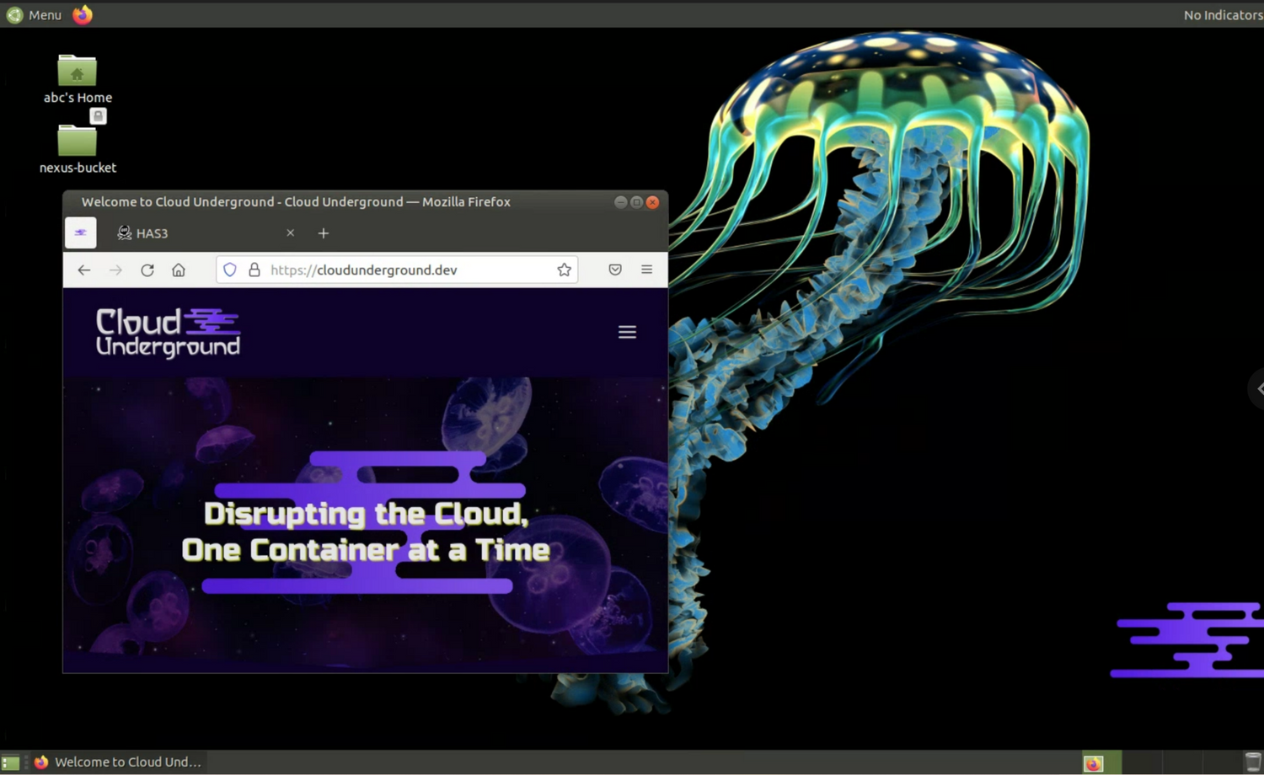Toggle saving the page to Pocket
The width and height of the screenshot is (1264, 775).
point(614,270)
